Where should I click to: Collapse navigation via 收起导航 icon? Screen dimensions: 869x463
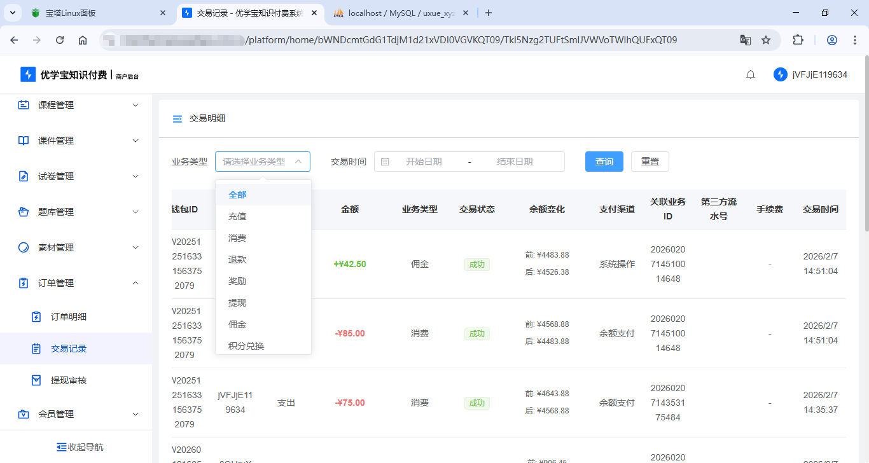[61, 446]
